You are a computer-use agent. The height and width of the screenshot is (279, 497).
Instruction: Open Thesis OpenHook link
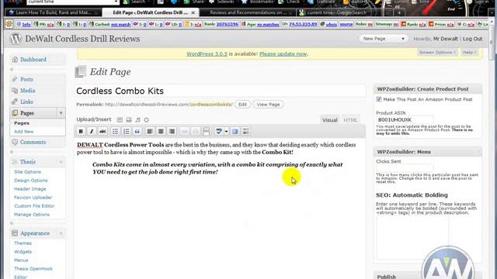click(33, 269)
